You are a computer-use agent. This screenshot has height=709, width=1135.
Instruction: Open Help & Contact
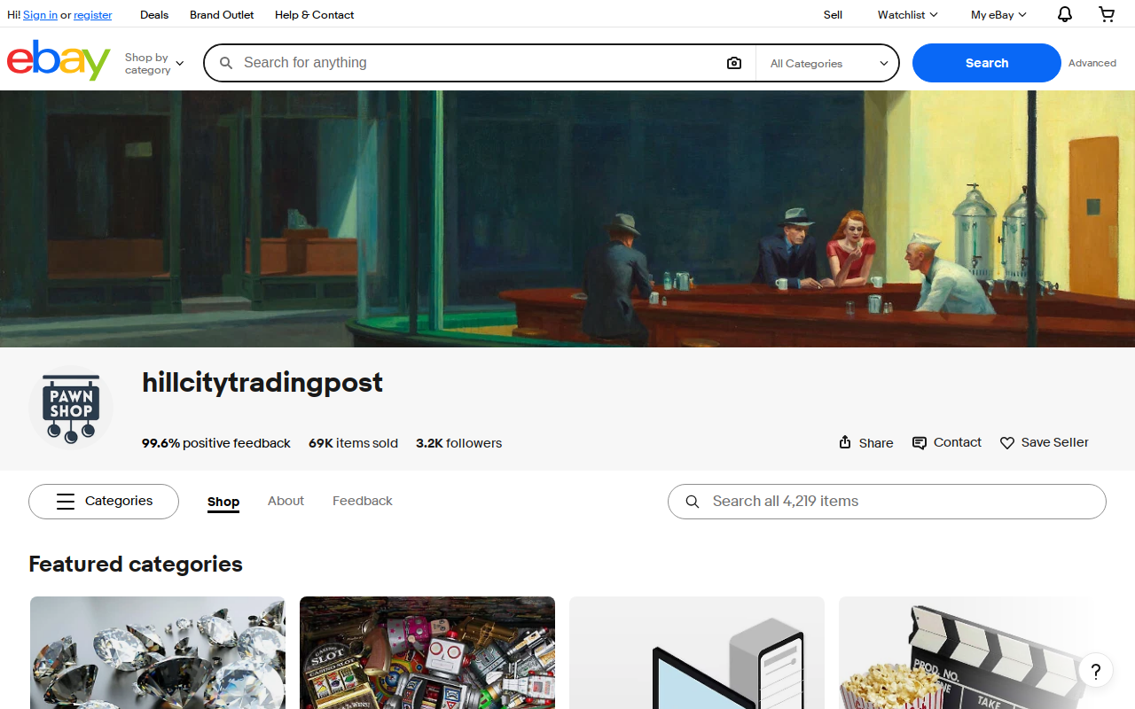point(314,14)
